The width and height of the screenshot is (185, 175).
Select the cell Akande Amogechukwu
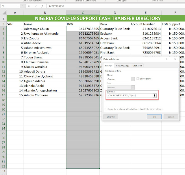45,91
